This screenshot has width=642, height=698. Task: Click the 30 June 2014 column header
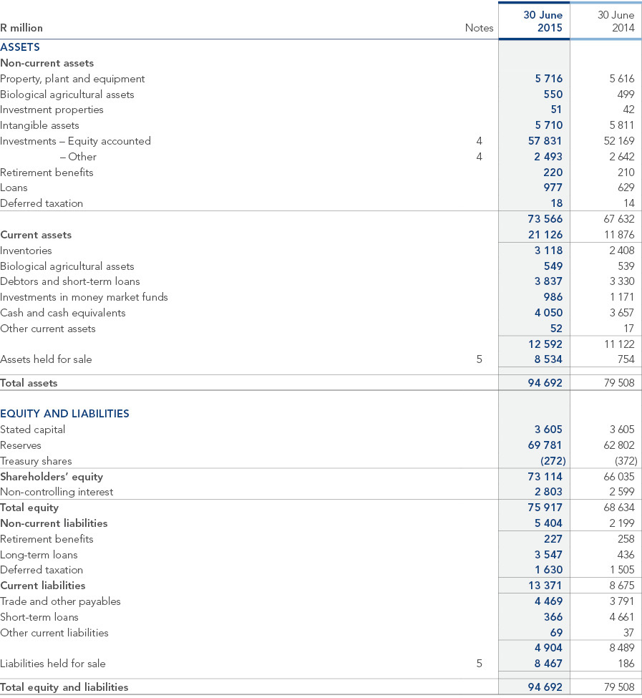point(616,21)
